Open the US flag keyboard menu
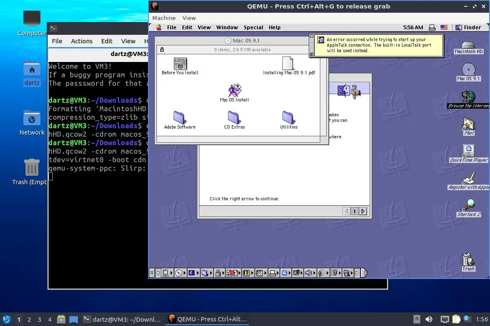Image resolution: width=490 pixels, height=326 pixels. pyautogui.click(x=444, y=28)
